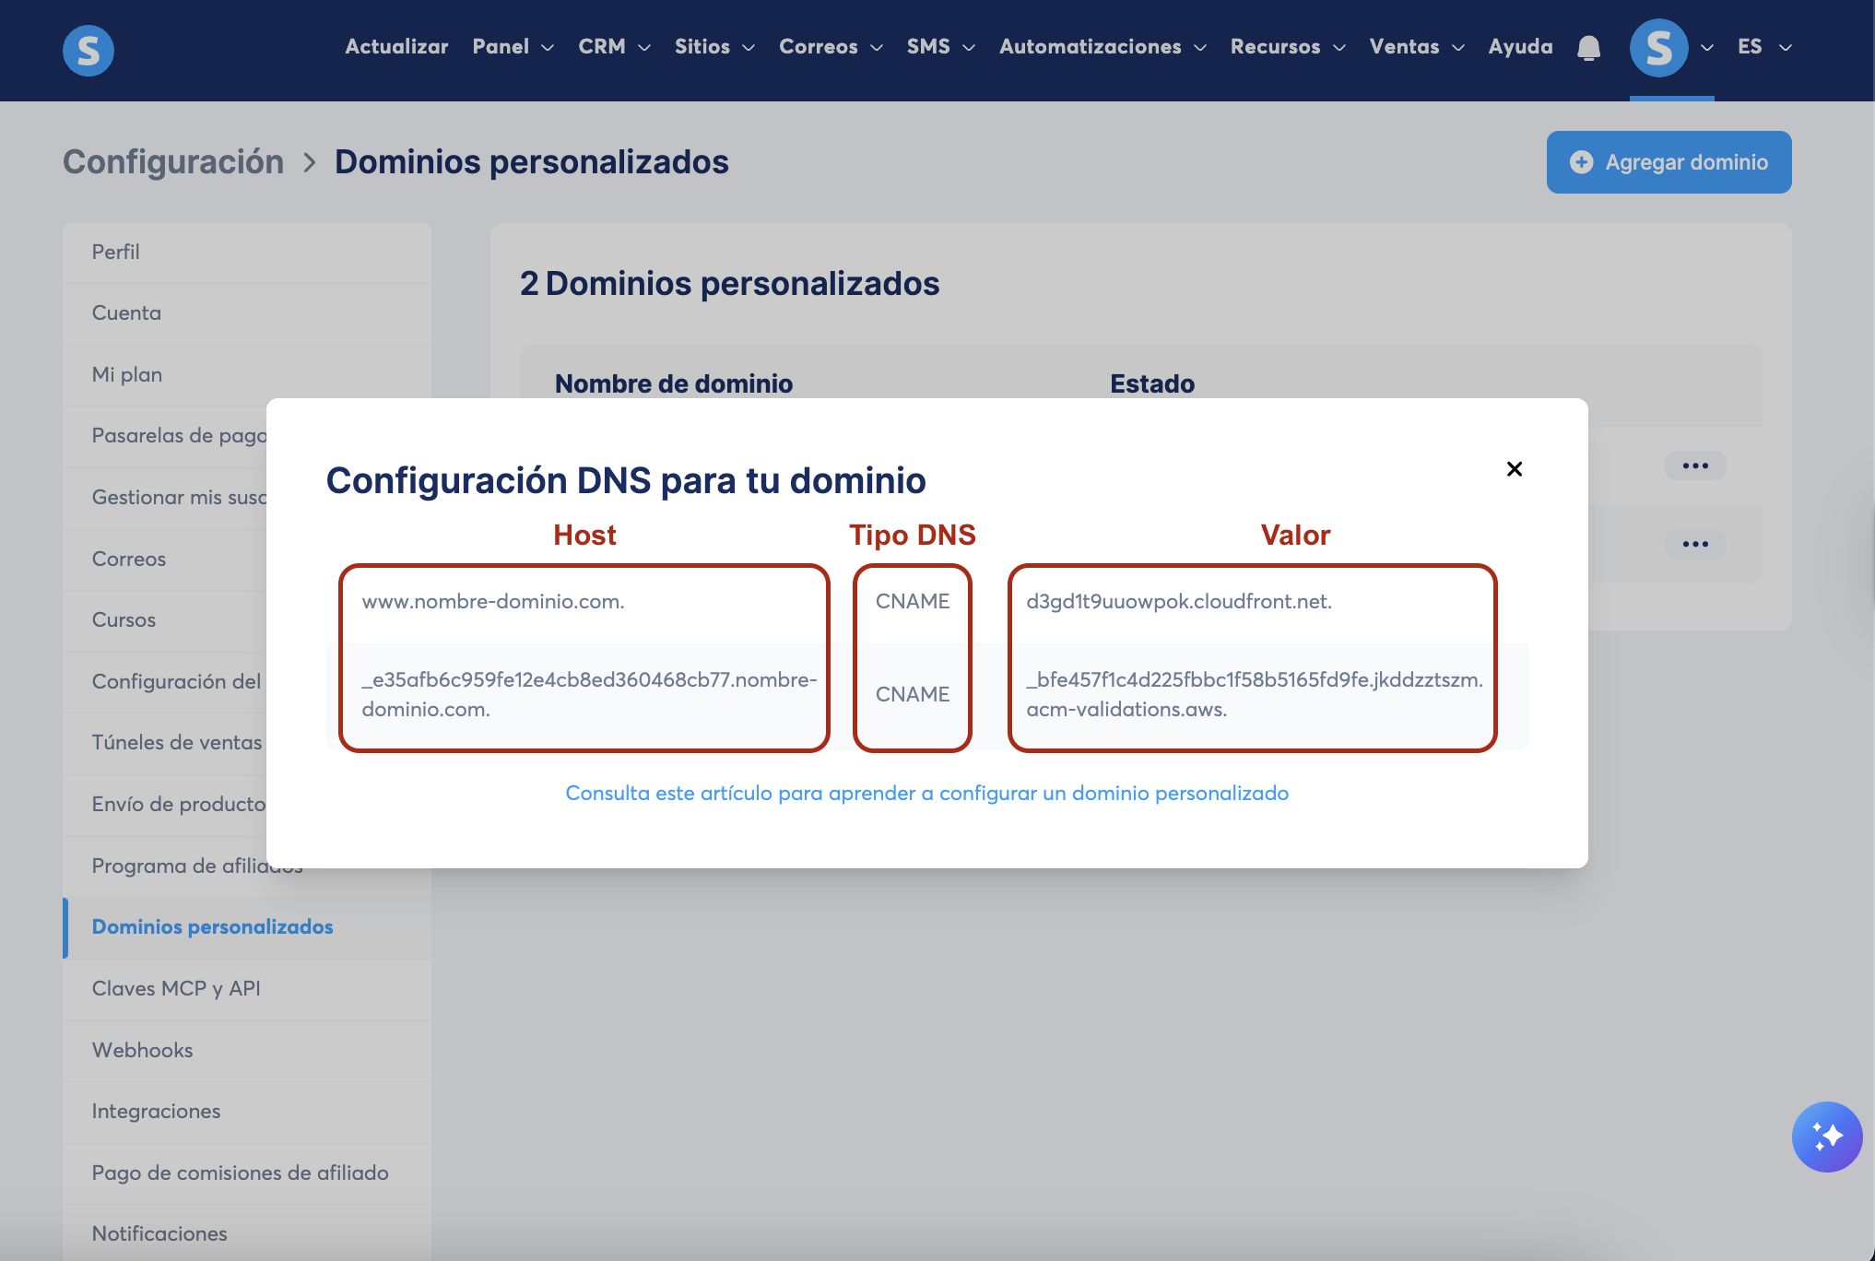Screen dimensions: 1875x1261
Task: Open the AI assistant sparkle button
Action: pos(1826,1137)
